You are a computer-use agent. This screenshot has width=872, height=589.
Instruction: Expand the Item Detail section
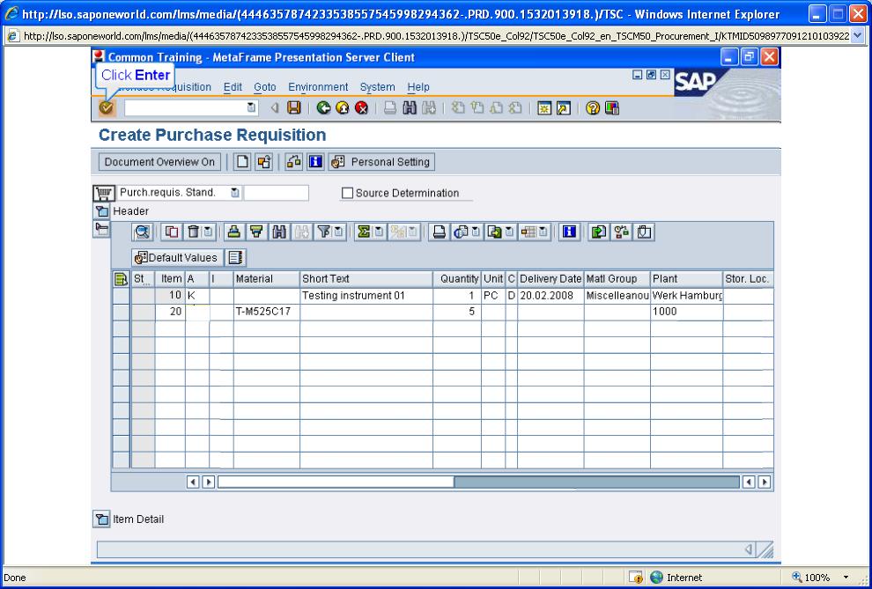point(102,519)
